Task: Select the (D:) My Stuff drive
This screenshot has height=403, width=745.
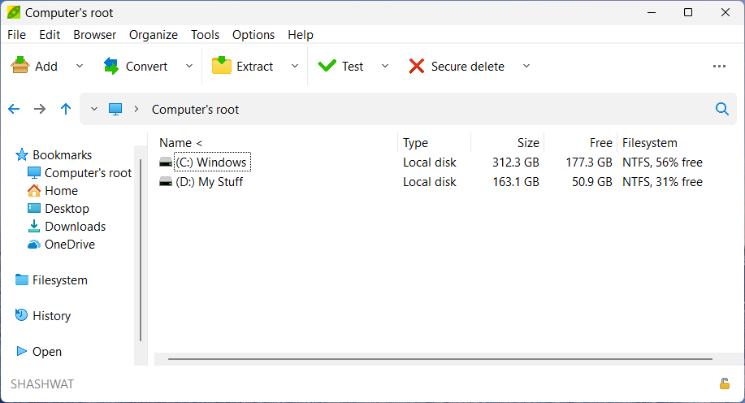Action: pos(209,182)
